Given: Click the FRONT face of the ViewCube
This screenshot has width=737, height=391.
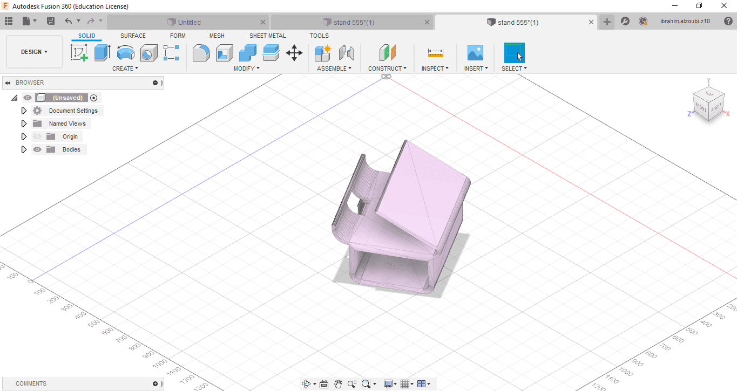Looking at the screenshot, I should point(701,108).
